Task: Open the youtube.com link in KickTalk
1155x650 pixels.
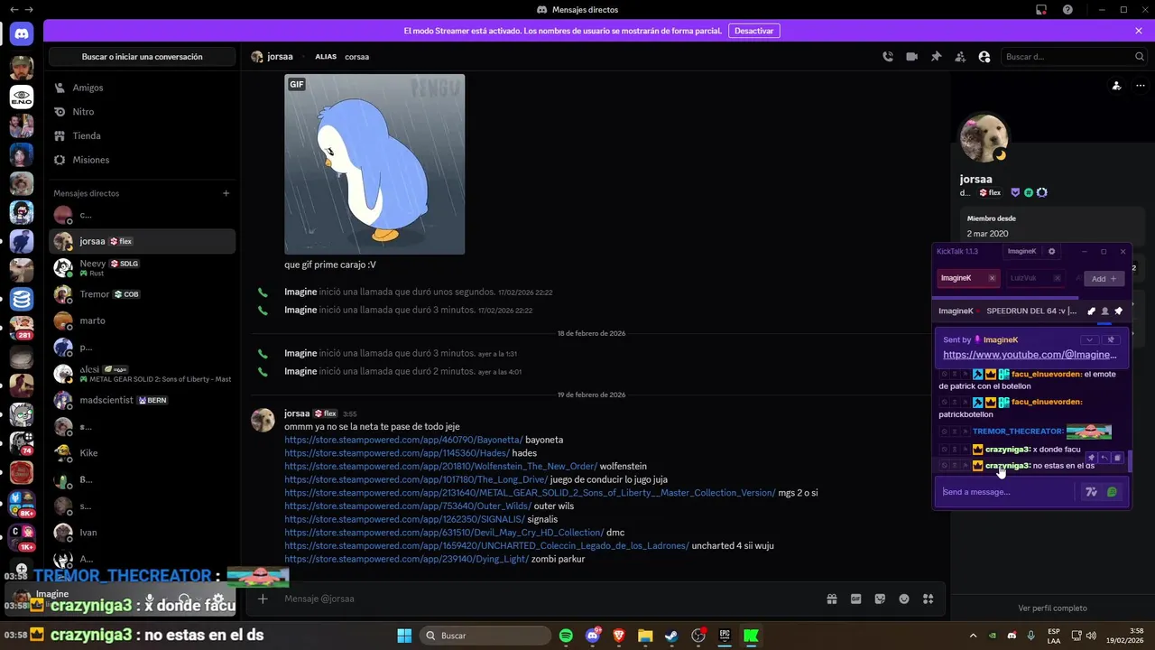Action: pyautogui.click(x=1030, y=355)
